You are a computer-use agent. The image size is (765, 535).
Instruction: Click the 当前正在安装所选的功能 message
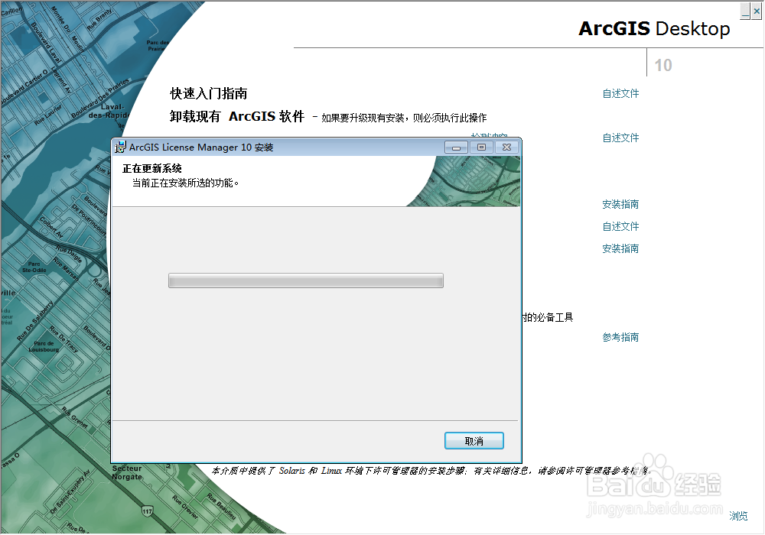[x=185, y=183]
